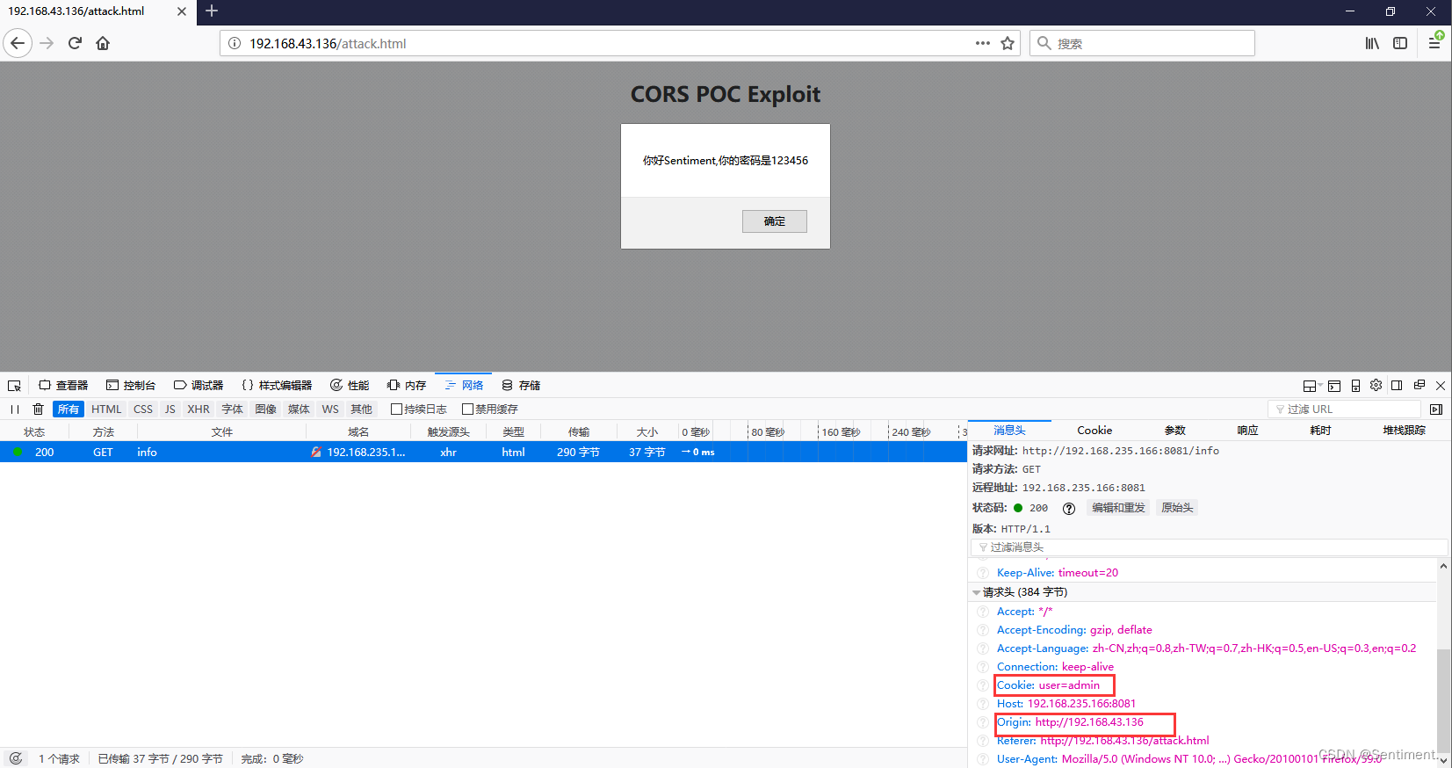Clear network requests with trash icon
Screen dimensions: 1452x768
(x=38, y=409)
